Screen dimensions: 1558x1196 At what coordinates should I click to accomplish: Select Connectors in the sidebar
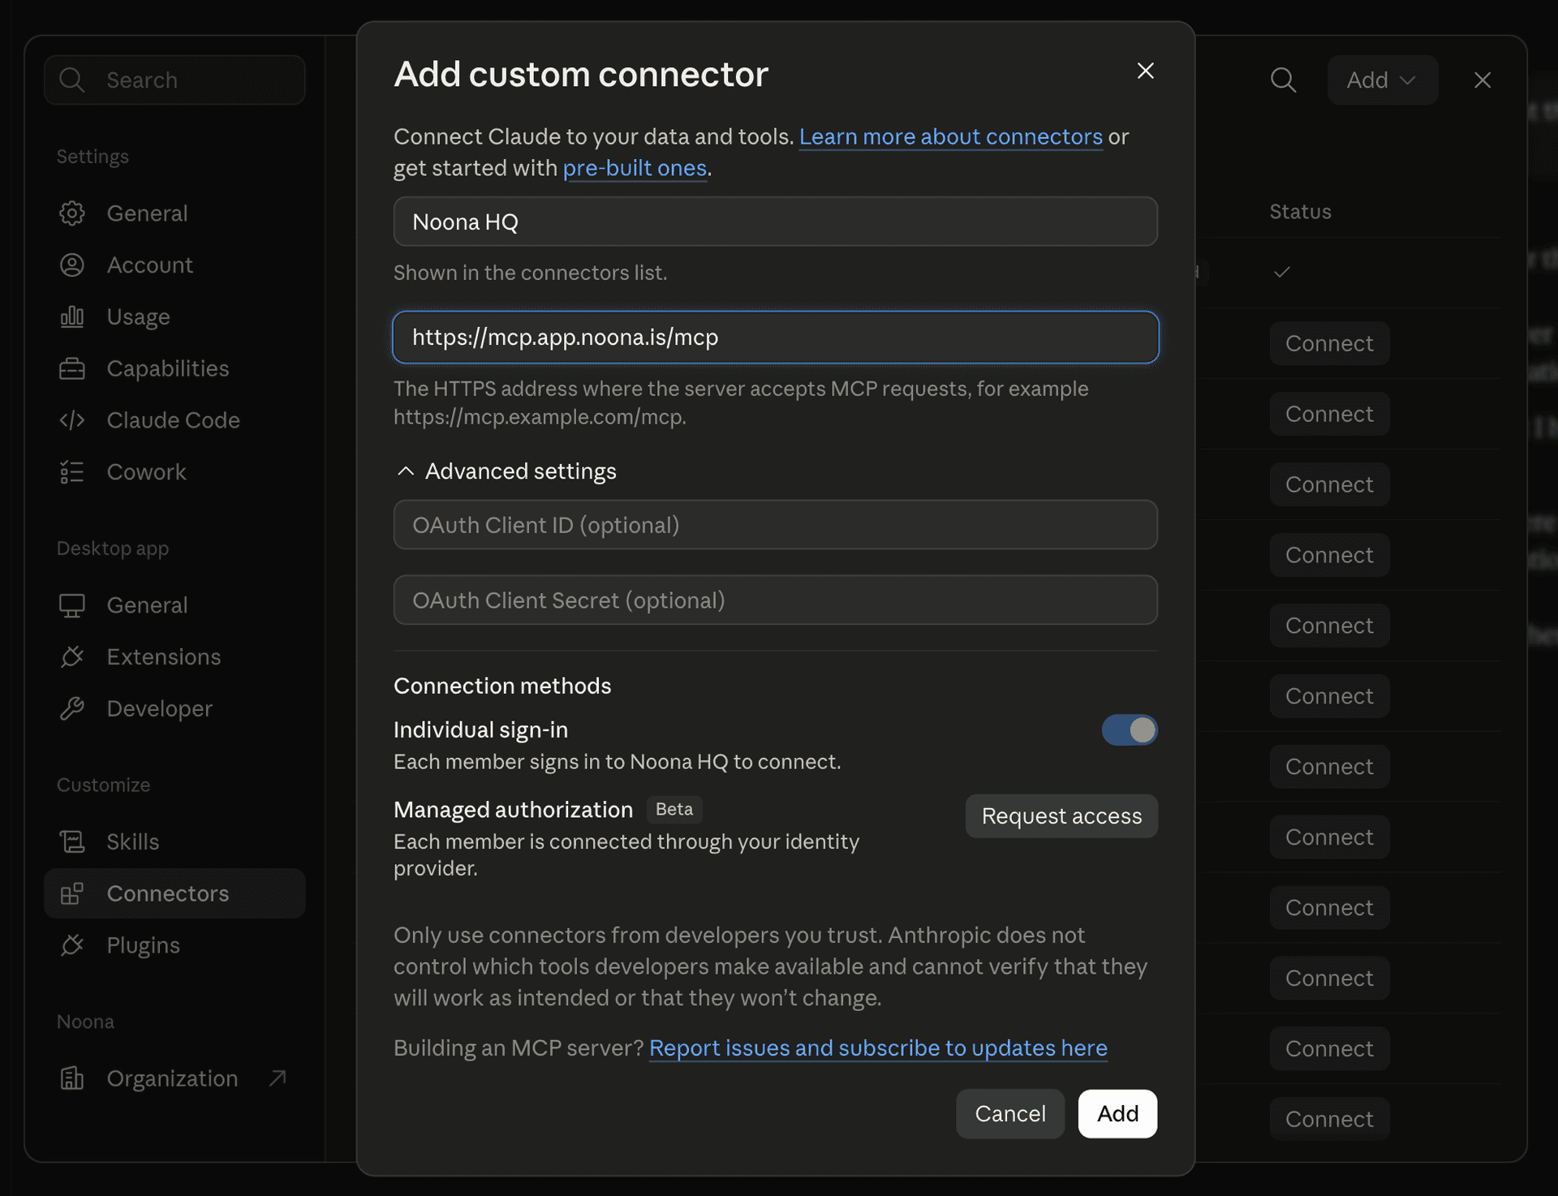pos(174,893)
